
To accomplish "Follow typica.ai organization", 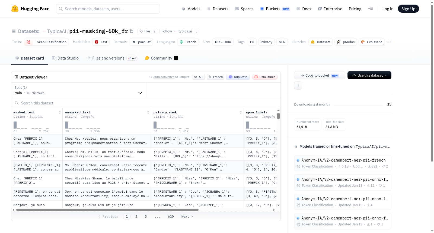I will pos(177,31).
